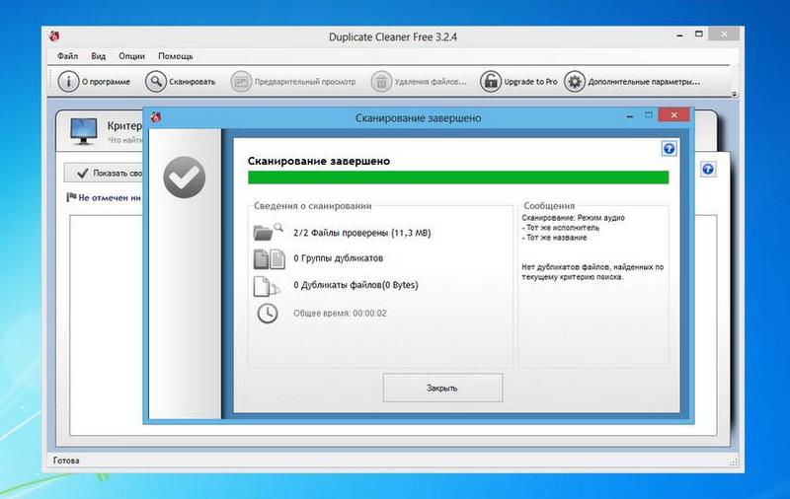This screenshot has height=499, width=790.
Task: Click the 'Не отмечен ни' label in main window
Action: coord(110,197)
